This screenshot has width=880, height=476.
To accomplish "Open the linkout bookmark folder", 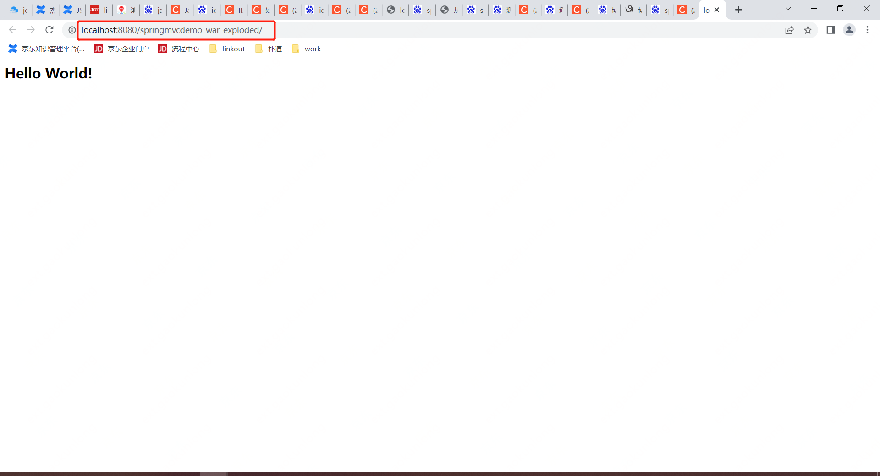I will click(x=227, y=49).
